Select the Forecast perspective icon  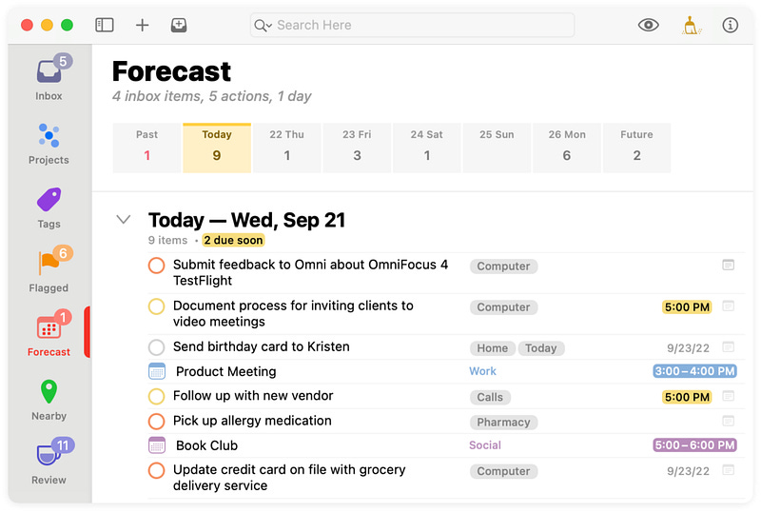click(x=49, y=327)
